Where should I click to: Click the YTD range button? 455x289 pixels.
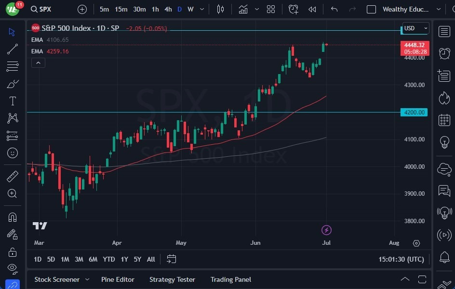(108, 259)
